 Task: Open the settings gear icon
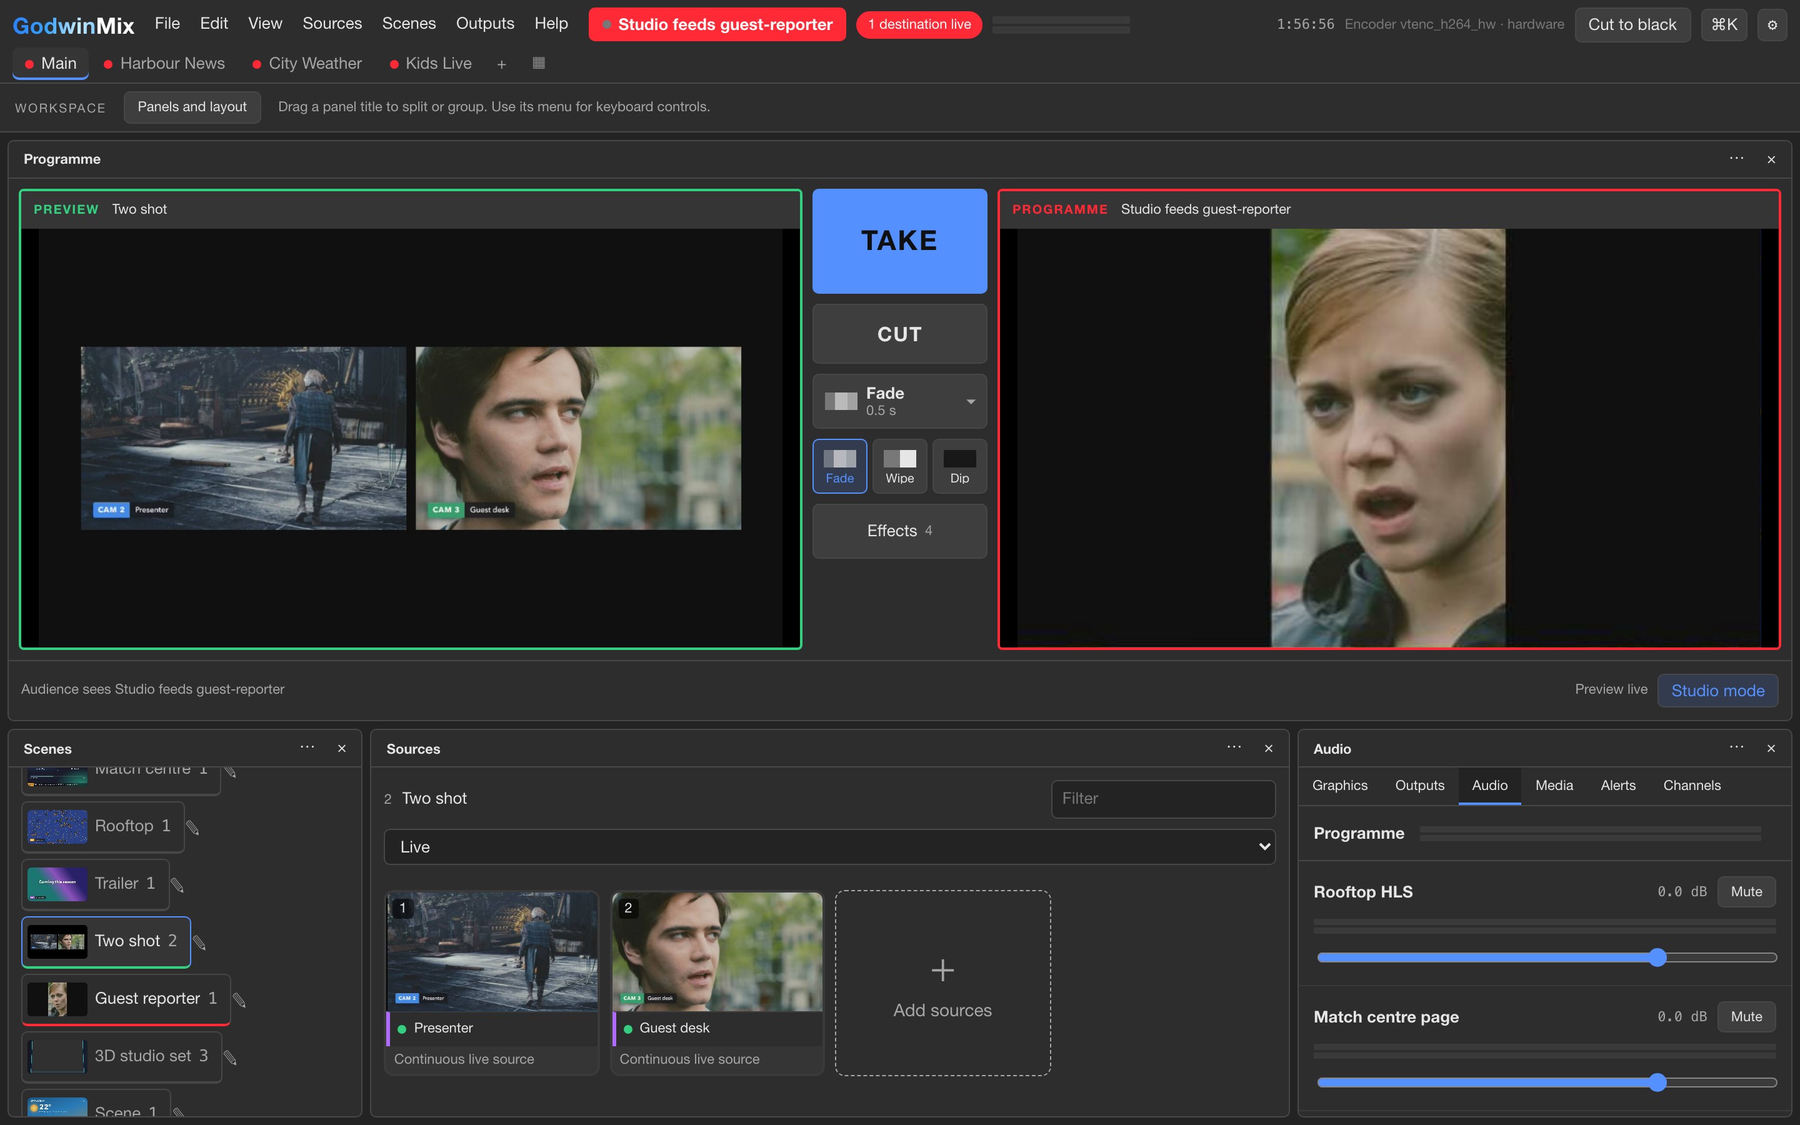click(x=1772, y=24)
